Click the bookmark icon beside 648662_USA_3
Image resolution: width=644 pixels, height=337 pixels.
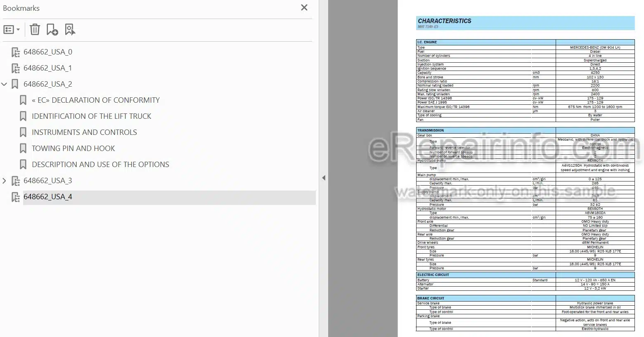pyautogui.click(x=15, y=181)
